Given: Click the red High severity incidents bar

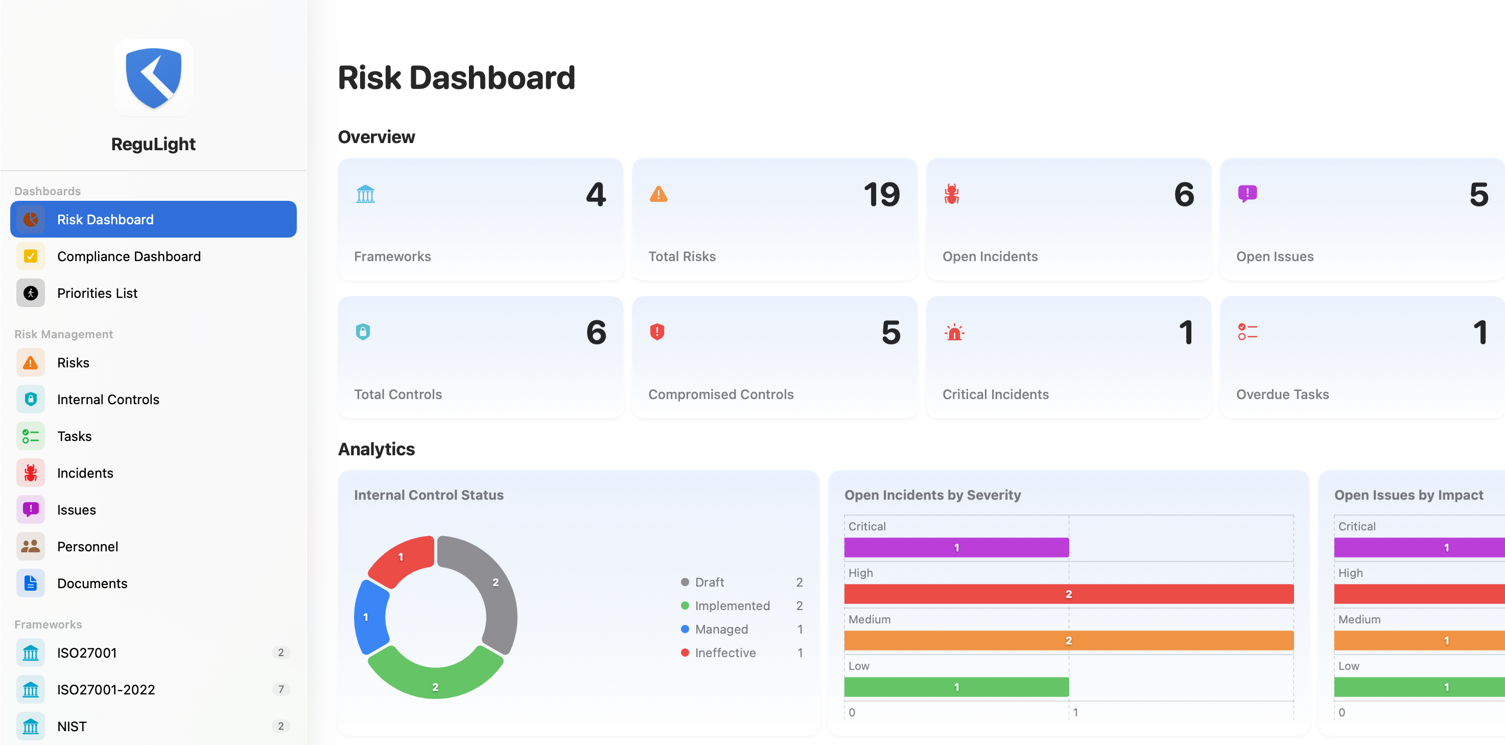Looking at the screenshot, I should tap(1068, 594).
